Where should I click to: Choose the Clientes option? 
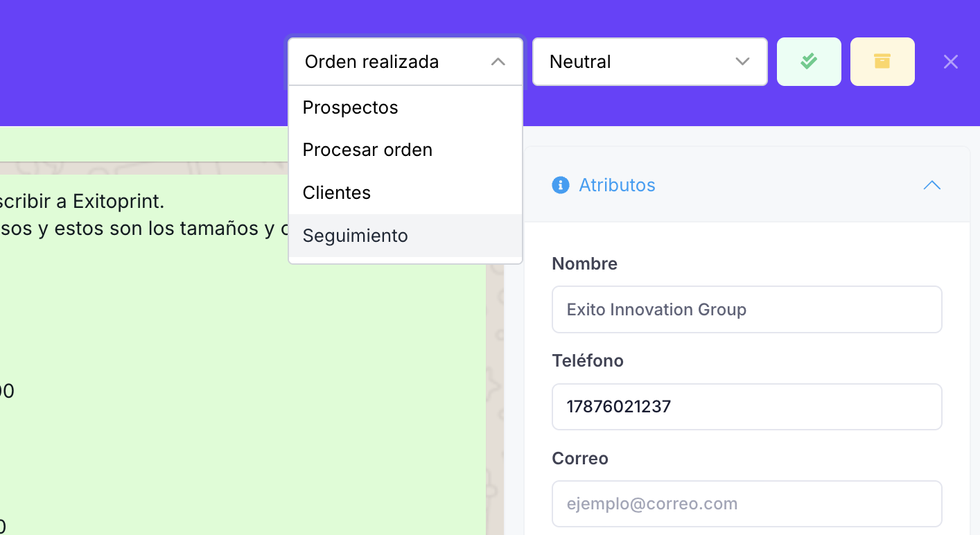pyautogui.click(x=336, y=193)
